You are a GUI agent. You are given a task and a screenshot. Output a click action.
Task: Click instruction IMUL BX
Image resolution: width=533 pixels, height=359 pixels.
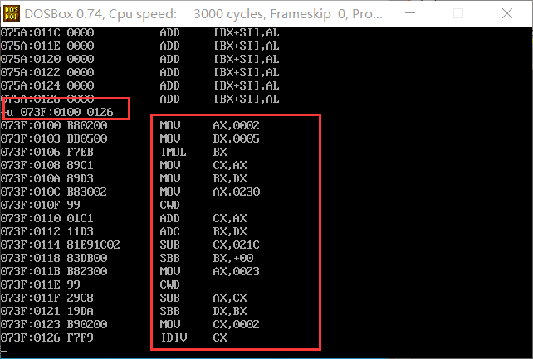point(193,152)
